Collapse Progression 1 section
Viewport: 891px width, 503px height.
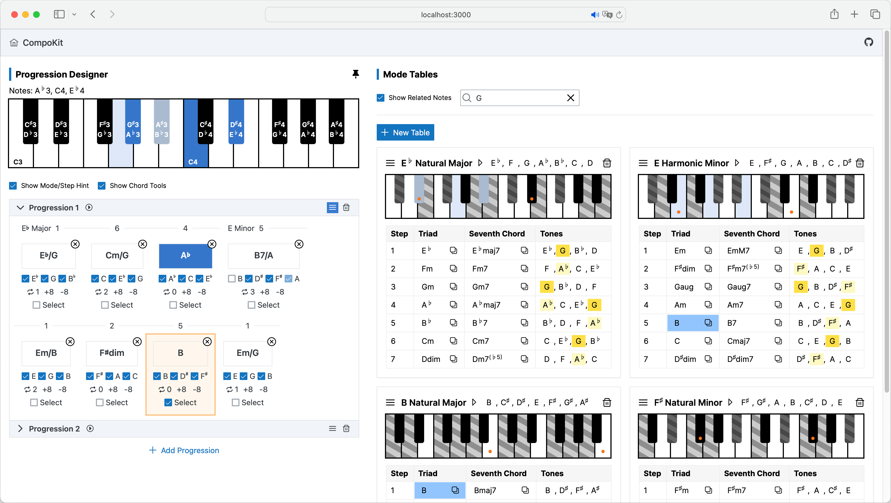20,208
